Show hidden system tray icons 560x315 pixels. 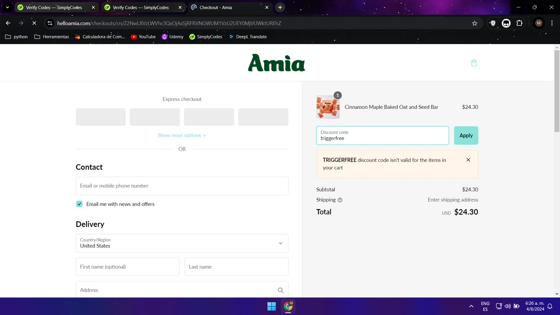click(x=471, y=306)
